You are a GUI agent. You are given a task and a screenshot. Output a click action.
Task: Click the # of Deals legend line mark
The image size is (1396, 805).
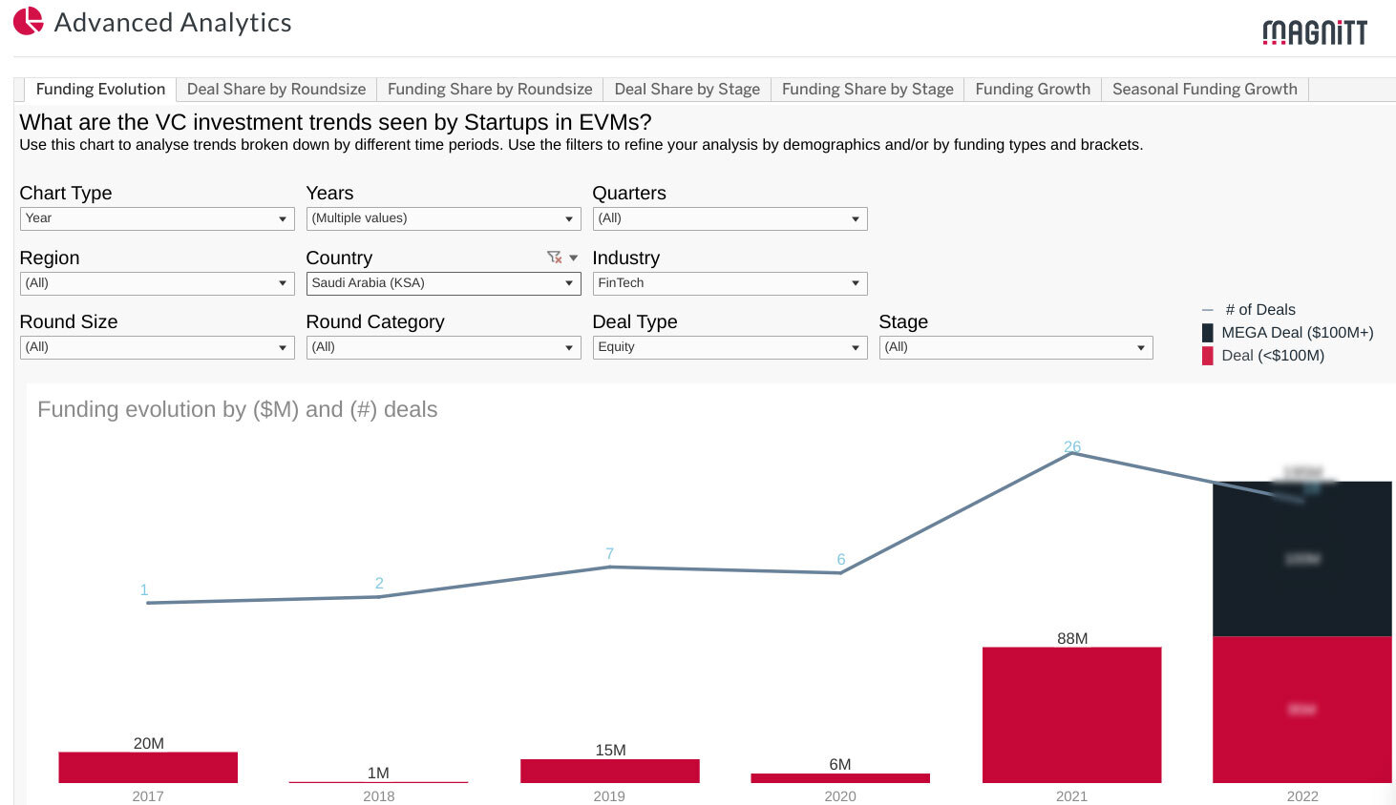[1206, 309]
